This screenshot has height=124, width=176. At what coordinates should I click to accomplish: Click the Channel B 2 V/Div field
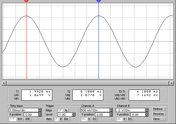pos(131,110)
